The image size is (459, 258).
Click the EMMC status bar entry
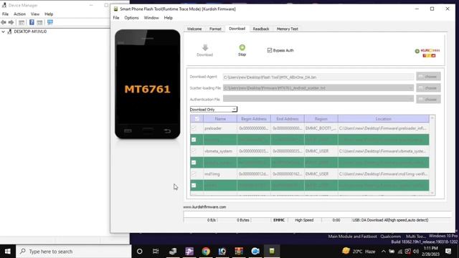pyautogui.click(x=279, y=220)
